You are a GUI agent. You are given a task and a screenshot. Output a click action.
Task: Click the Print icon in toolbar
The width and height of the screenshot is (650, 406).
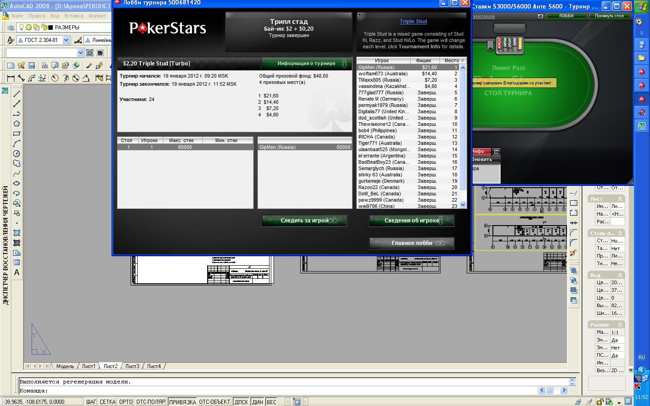tap(45, 65)
